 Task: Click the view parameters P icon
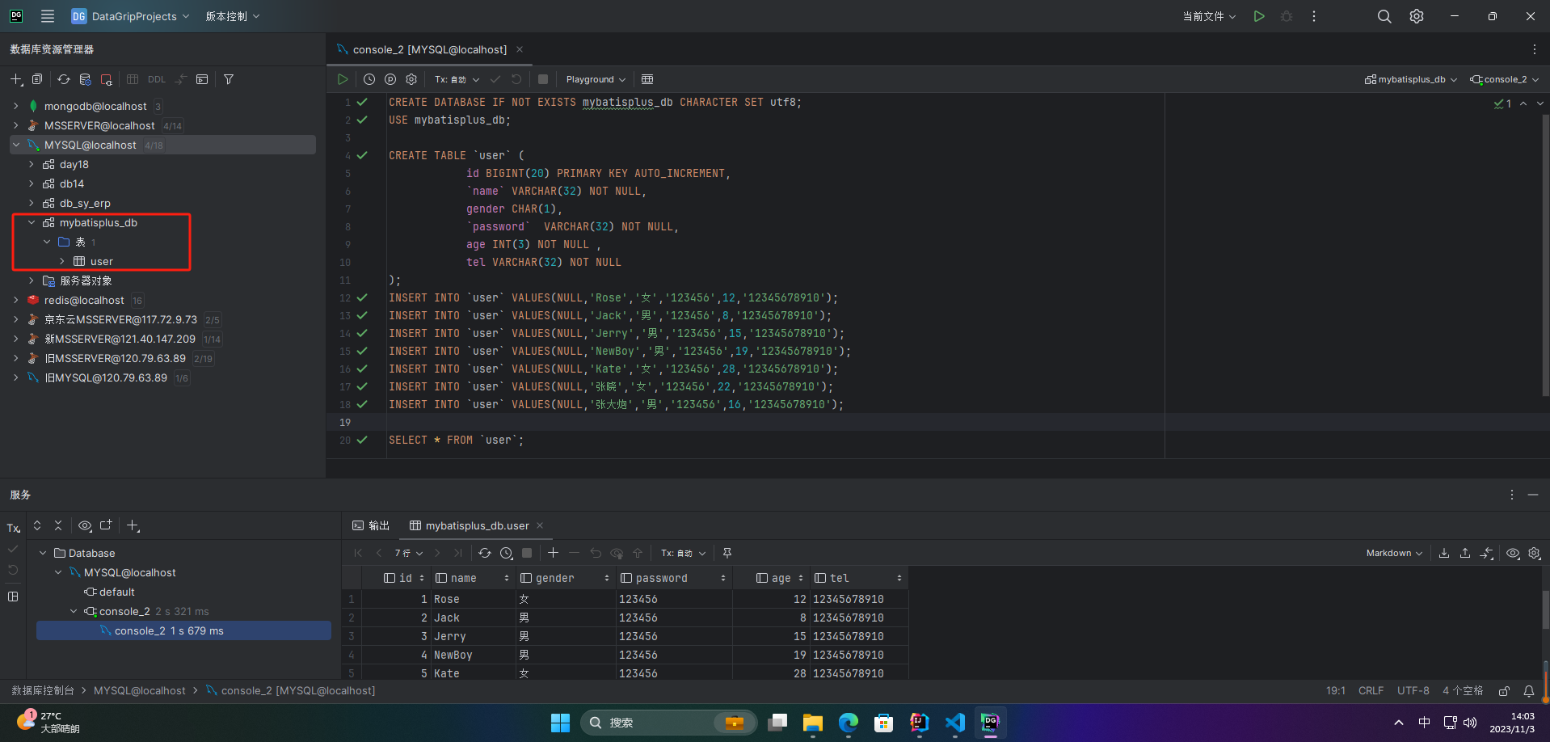tap(390, 79)
